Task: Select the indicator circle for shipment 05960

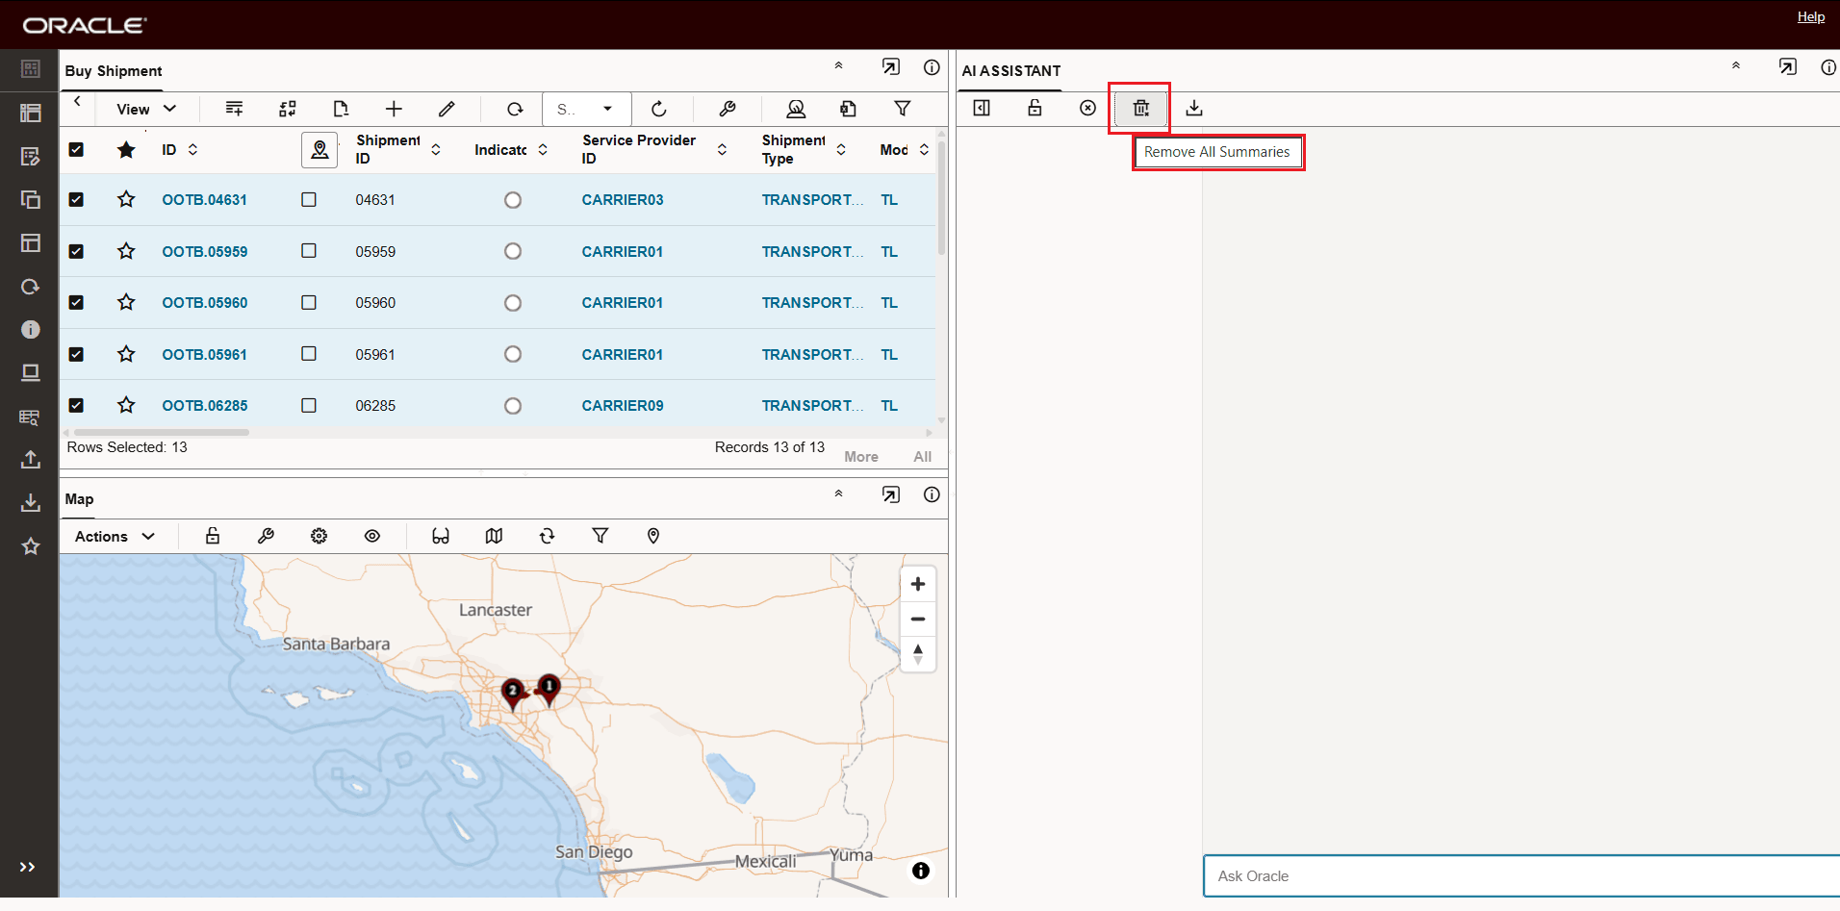Action: point(513,303)
